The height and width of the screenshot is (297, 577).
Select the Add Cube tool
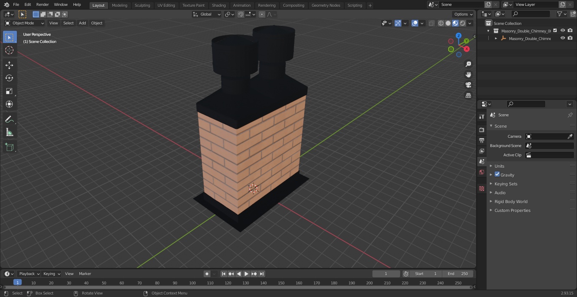pos(9,147)
